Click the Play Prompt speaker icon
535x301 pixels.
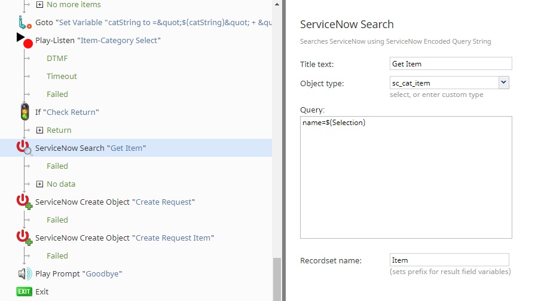(x=25, y=273)
